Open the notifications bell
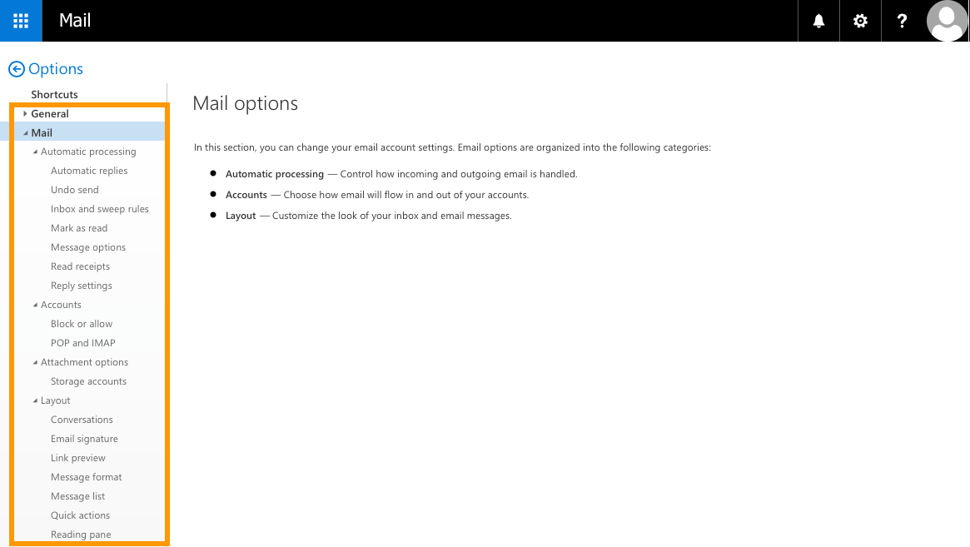 coord(818,21)
